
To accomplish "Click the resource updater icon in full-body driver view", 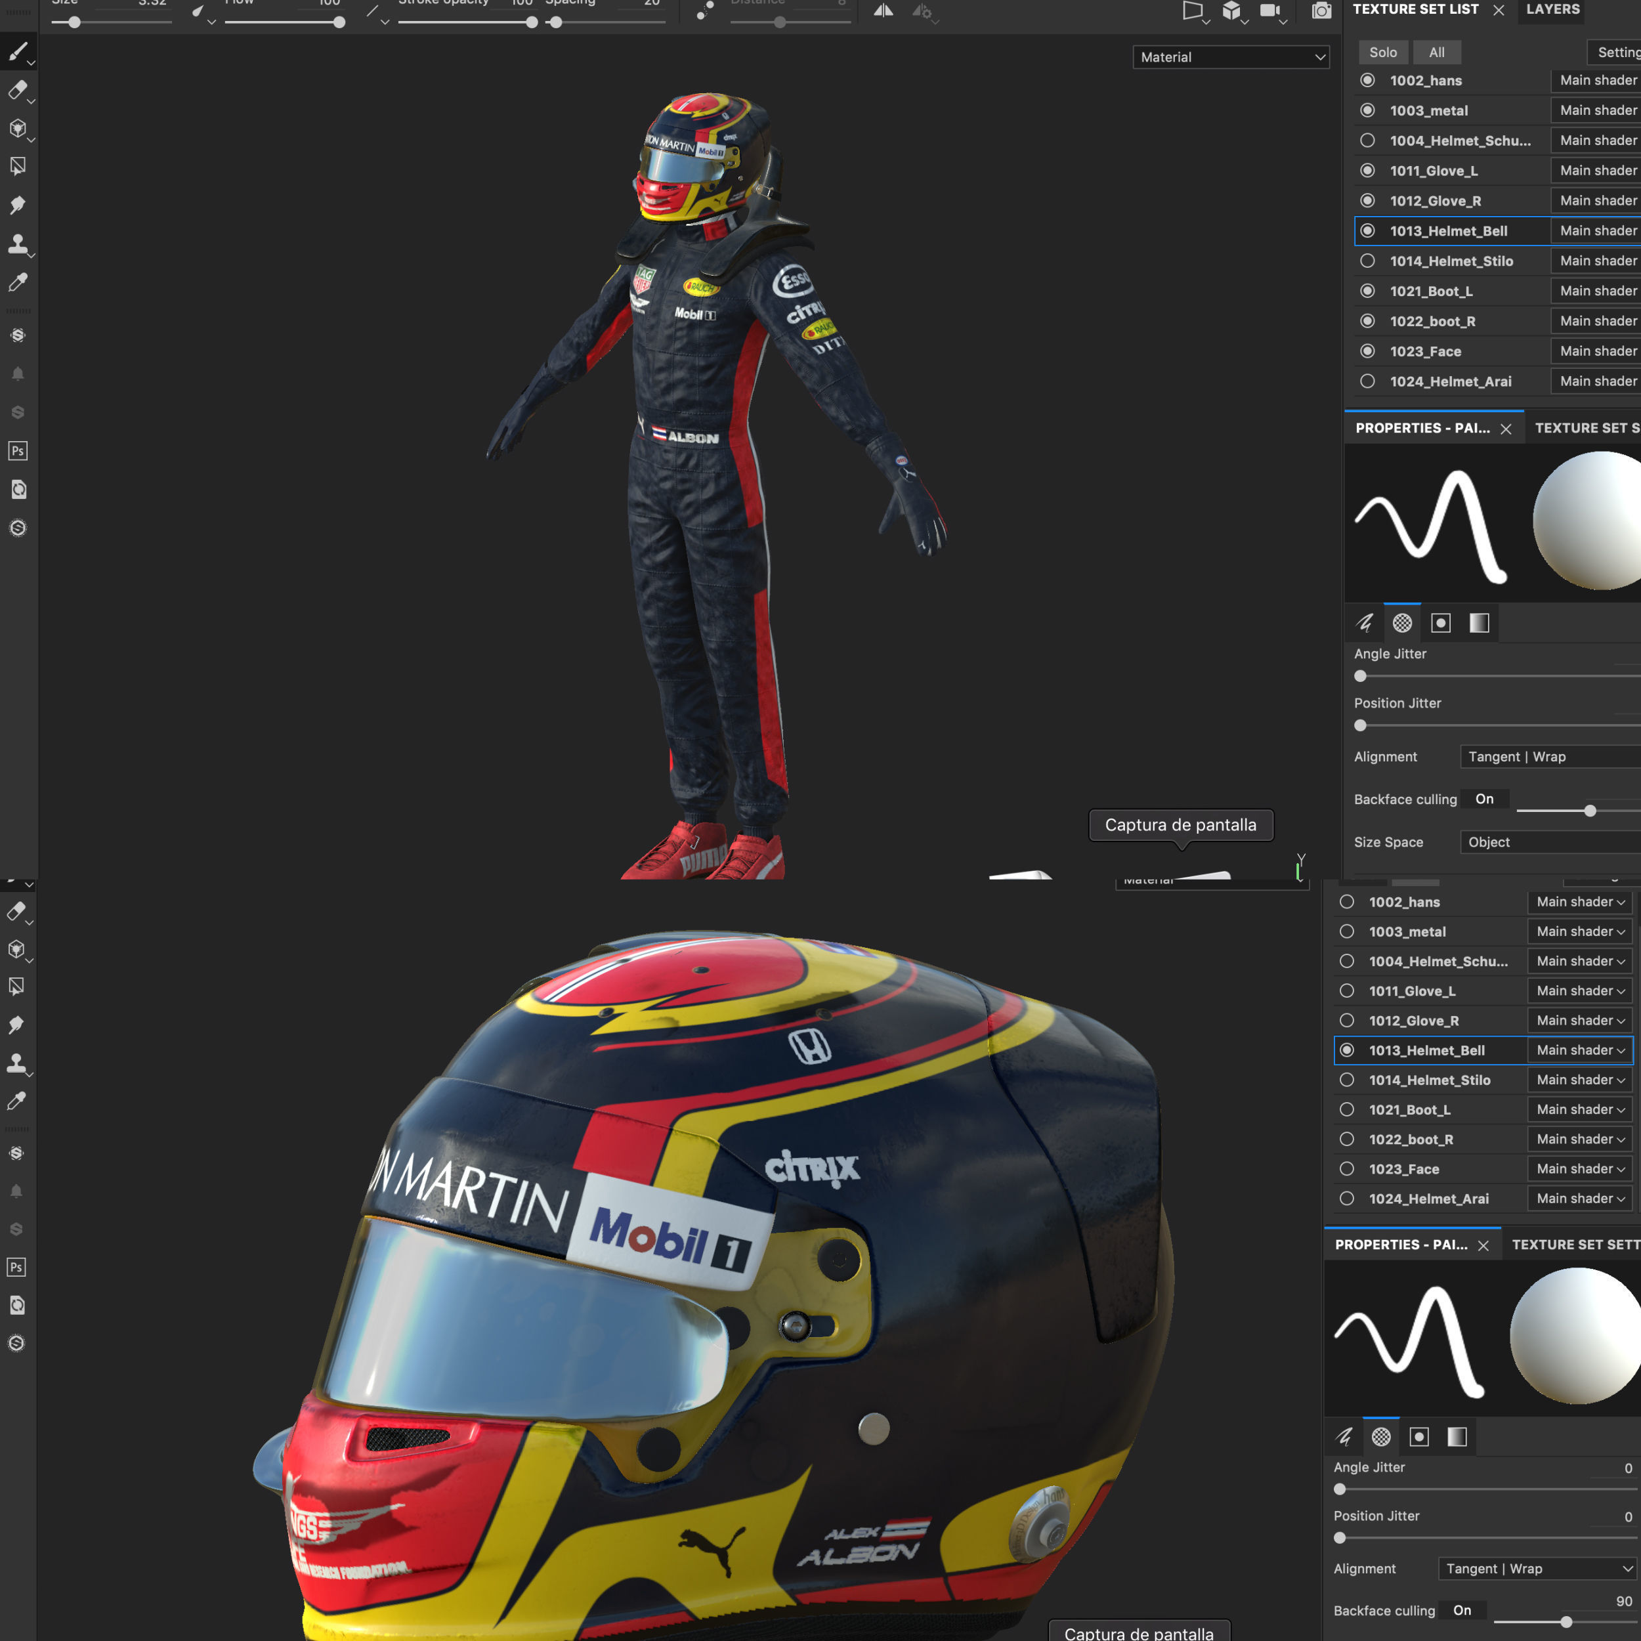I will pyautogui.click(x=18, y=489).
